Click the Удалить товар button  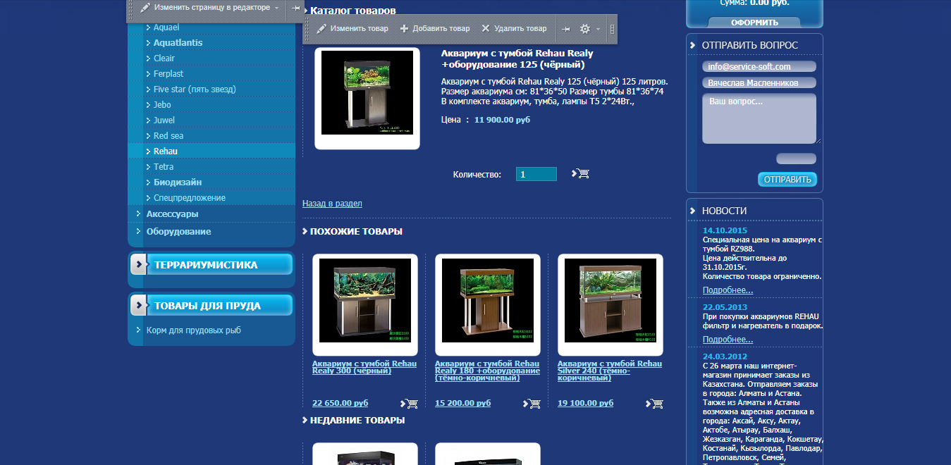[x=514, y=29]
